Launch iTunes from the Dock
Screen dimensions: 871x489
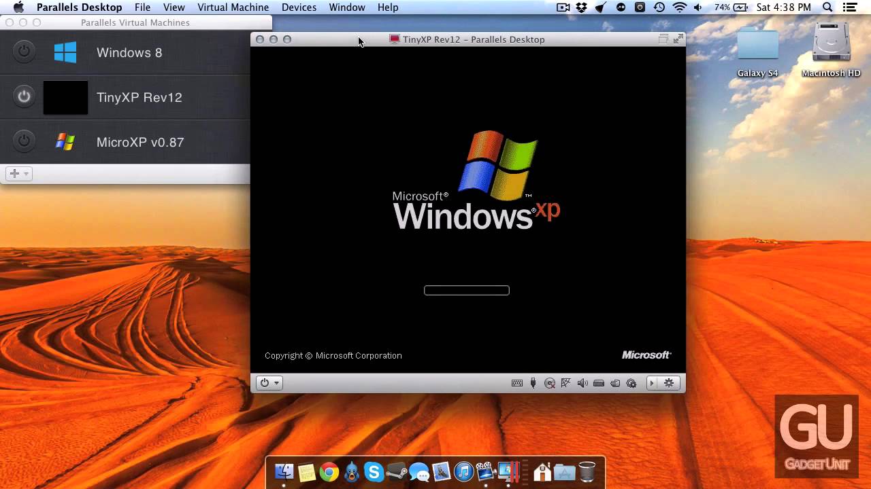pos(463,471)
